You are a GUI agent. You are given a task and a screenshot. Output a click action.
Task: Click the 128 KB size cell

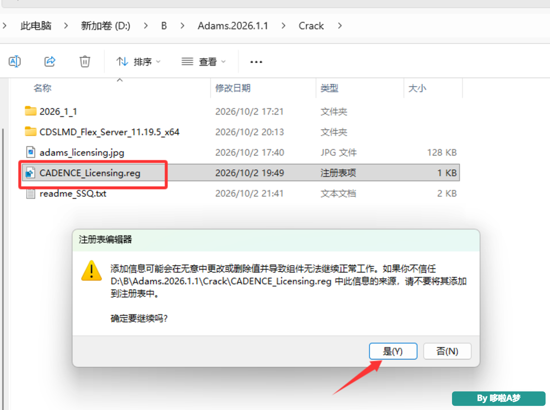click(x=442, y=152)
